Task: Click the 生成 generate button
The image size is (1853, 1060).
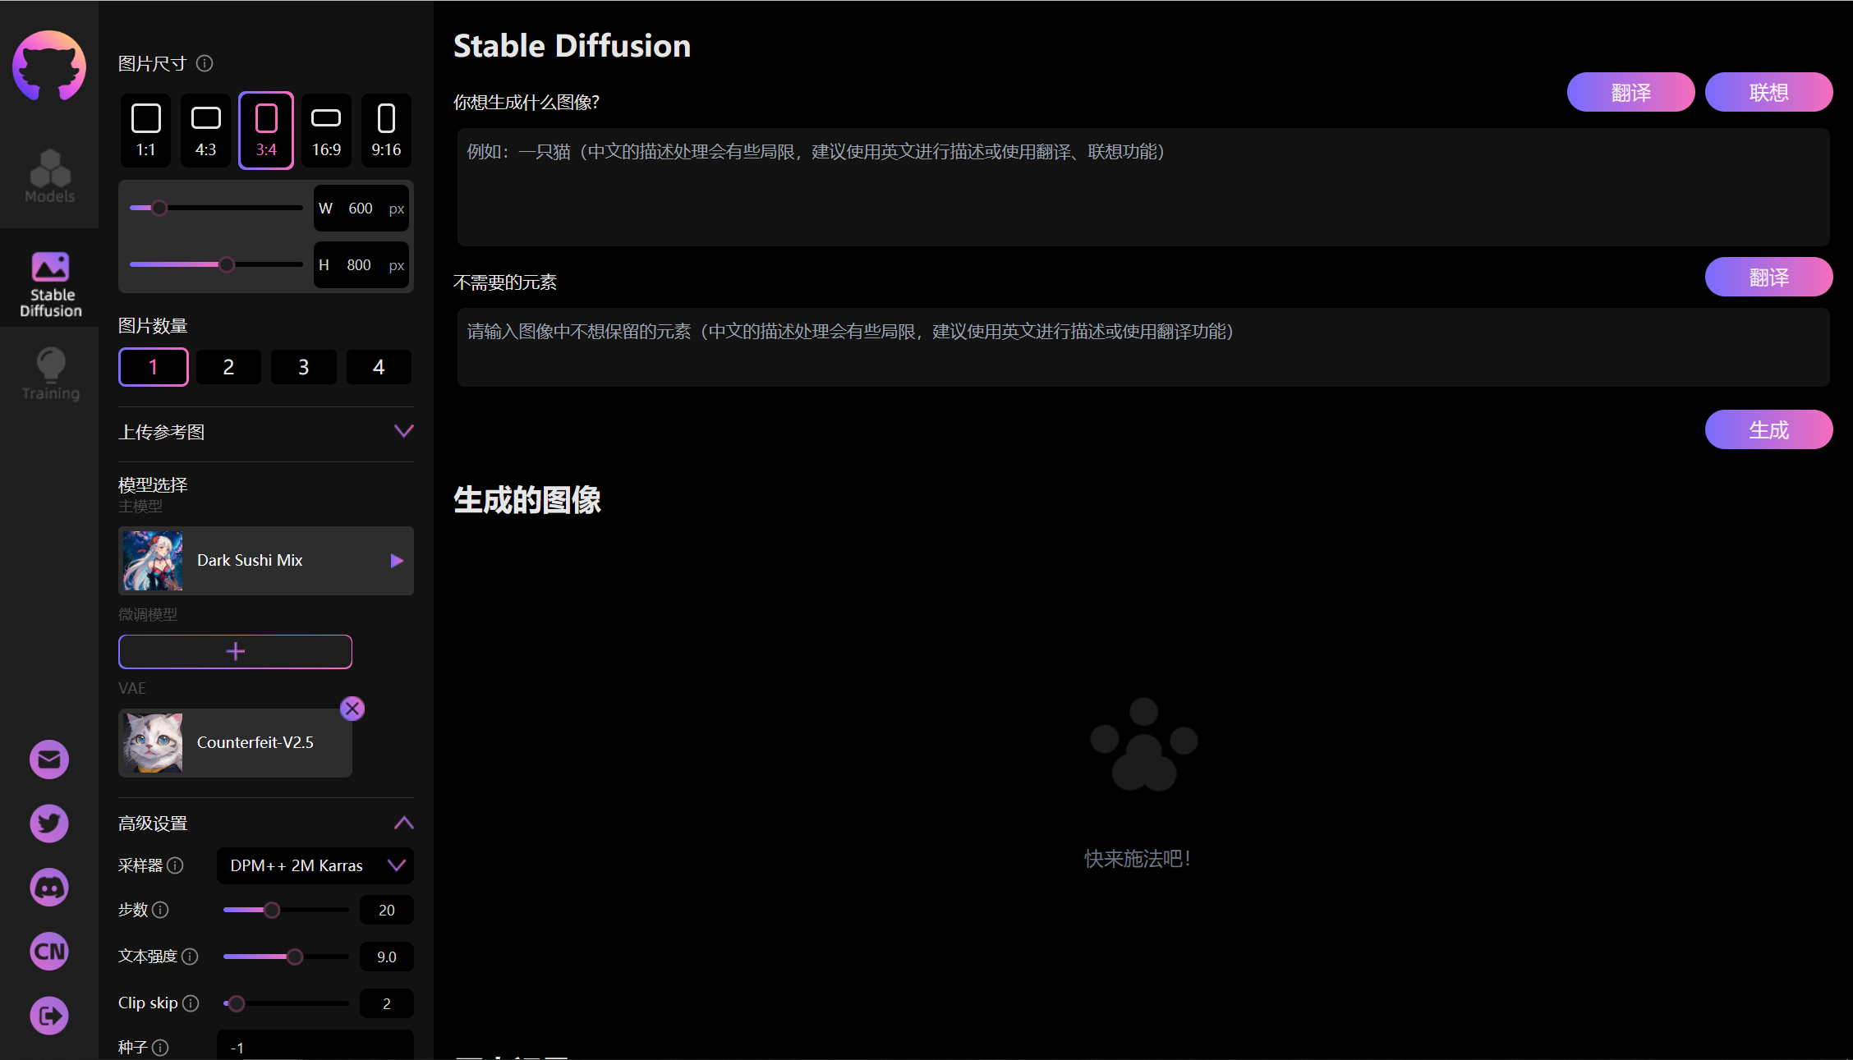Action: (x=1769, y=430)
